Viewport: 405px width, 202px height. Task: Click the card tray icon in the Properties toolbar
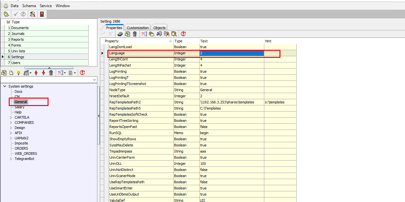[120, 34]
